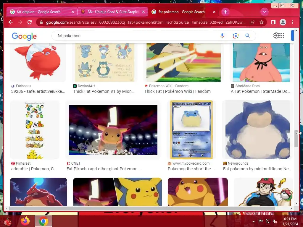Expand the tab search dropdown
Image resolution: width=303 pixels, height=227 pixels.
coord(264,12)
